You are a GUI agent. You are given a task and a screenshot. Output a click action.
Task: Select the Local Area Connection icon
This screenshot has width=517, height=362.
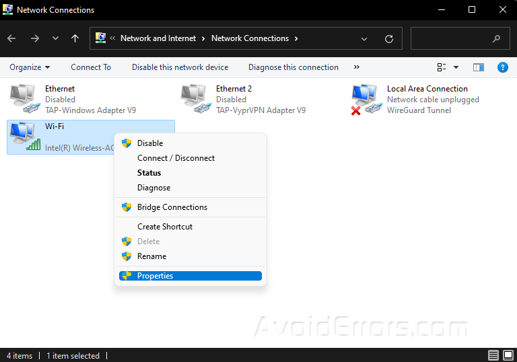366,99
